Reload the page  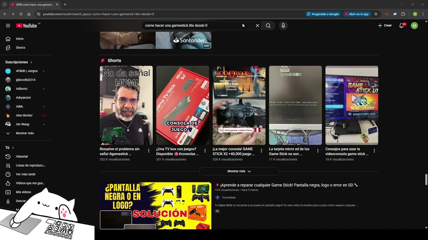point(21,14)
